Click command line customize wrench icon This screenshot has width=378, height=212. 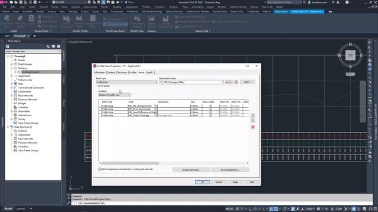coord(69,203)
